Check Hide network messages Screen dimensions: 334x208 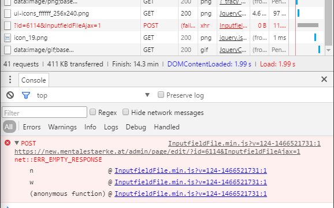pyautogui.click(x=125, y=112)
